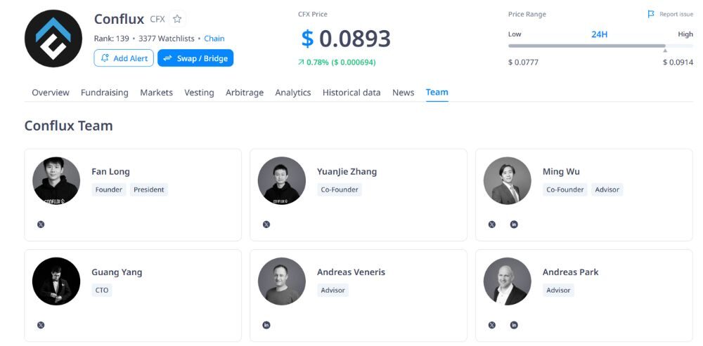Click the Conflux logo icon
The width and height of the screenshot is (703, 346).
[53, 39]
